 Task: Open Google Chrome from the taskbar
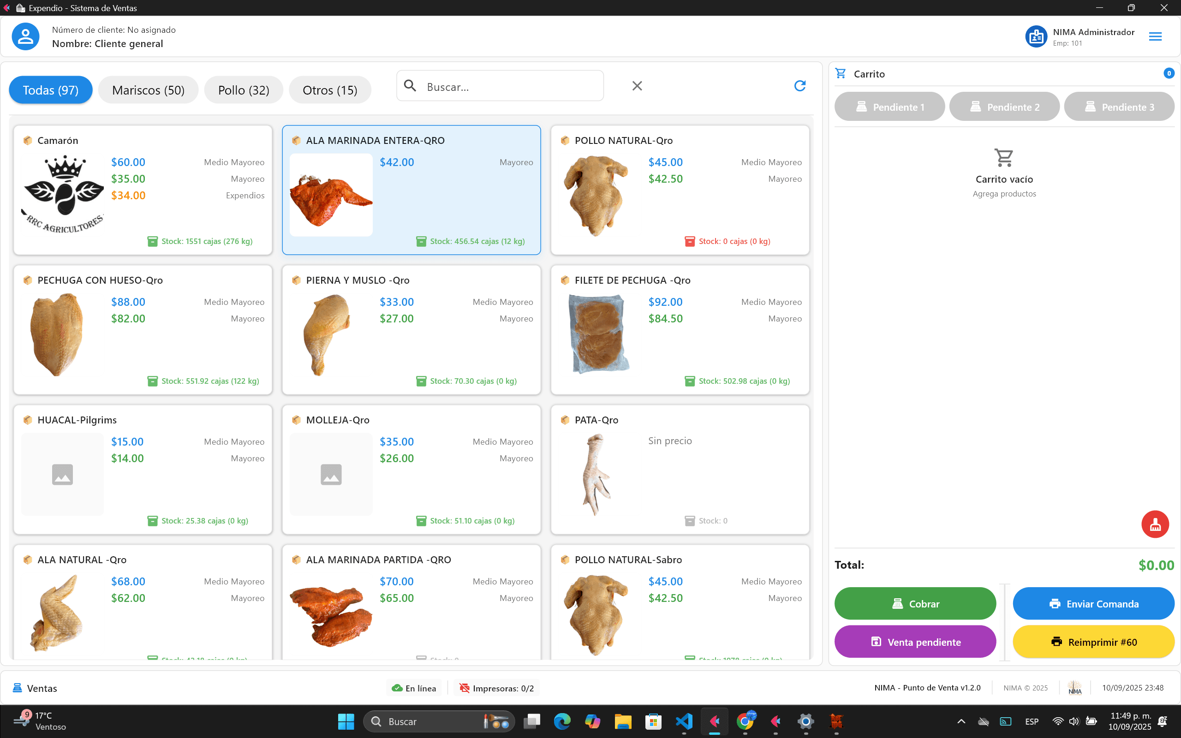[x=745, y=721]
